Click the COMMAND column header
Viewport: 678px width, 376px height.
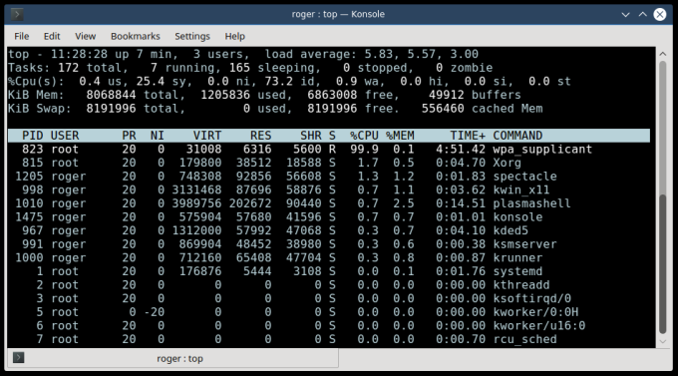pos(517,136)
